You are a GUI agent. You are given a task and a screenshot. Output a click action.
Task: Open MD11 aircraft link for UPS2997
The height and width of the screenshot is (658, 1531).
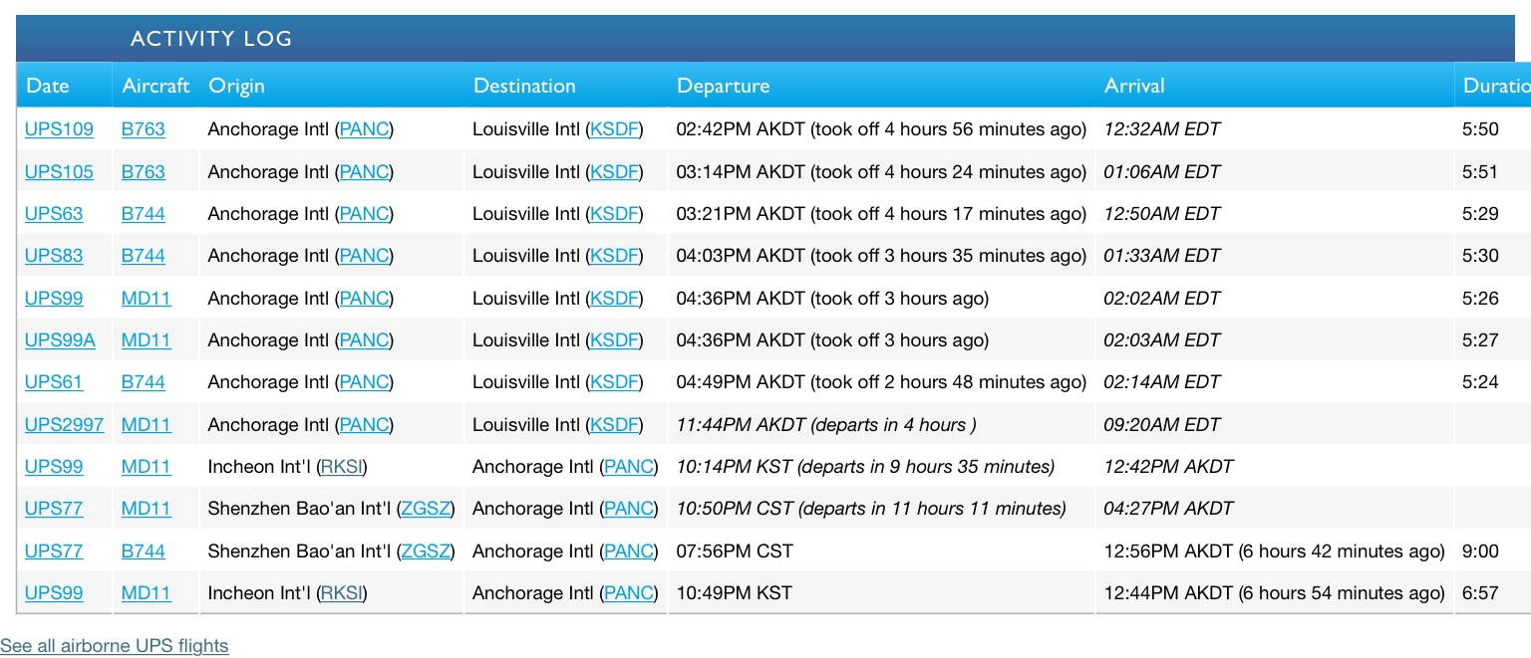tap(147, 424)
